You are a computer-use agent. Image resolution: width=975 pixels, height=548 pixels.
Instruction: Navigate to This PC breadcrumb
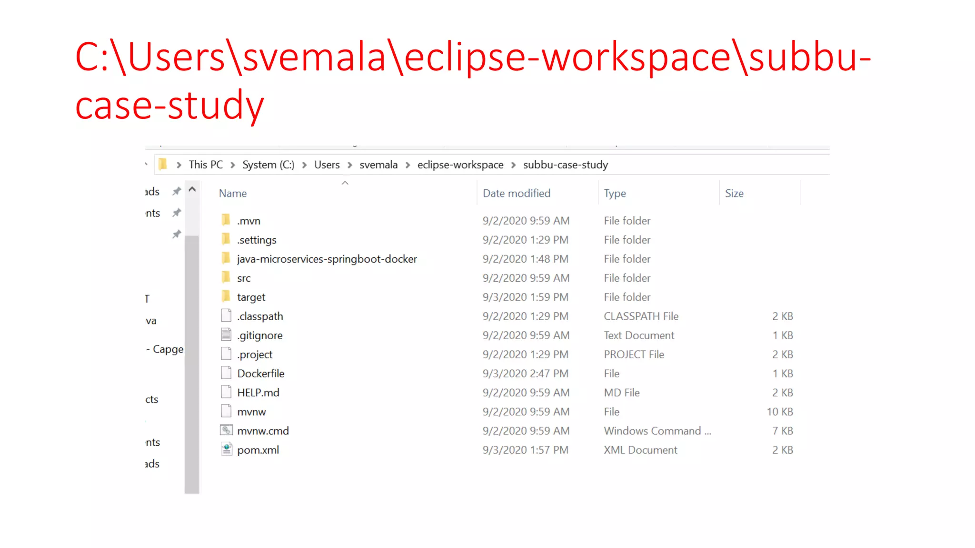click(x=206, y=165)
